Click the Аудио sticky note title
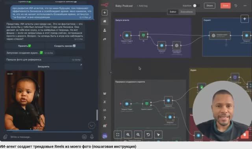Screen dimensions: 252x149 coord(193,70)
